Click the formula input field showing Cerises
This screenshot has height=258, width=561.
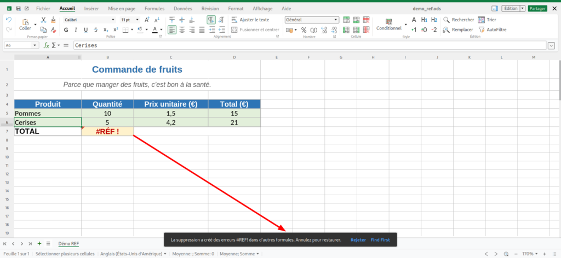click(x=310, y=45)
